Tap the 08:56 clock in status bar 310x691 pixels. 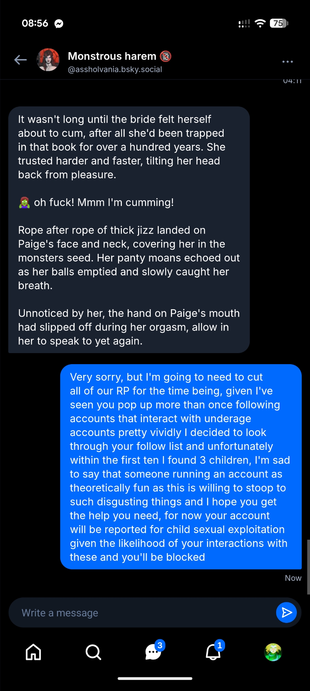click(x=35, y=23)
